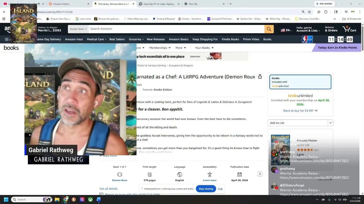The height and width of the screenshot is (204, 364).
Task: Open Account & Lists dropdown
Action: [x=308, y=29]
